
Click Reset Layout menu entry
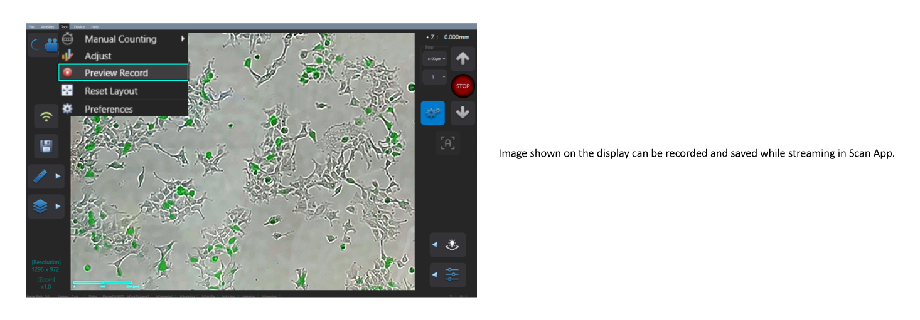tap(111, 91)
